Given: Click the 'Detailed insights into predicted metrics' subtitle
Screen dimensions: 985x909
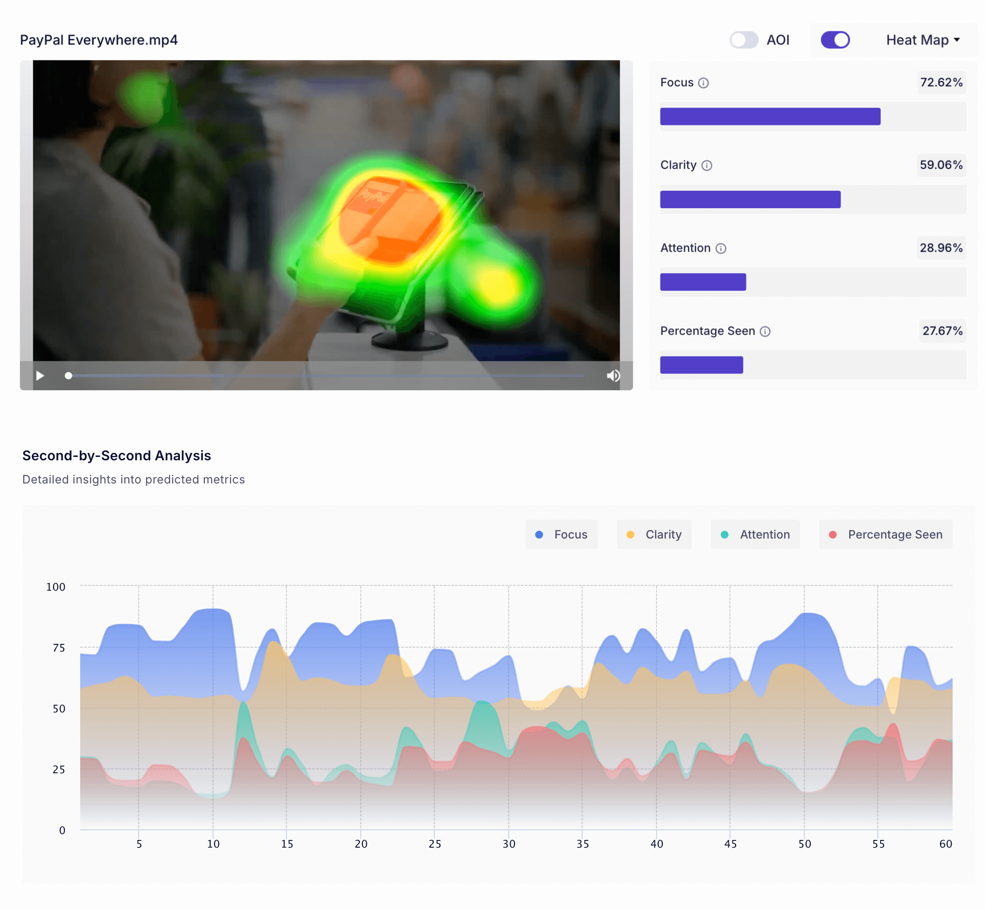Looking at the screenshot, I should click(x=134, y=480).
